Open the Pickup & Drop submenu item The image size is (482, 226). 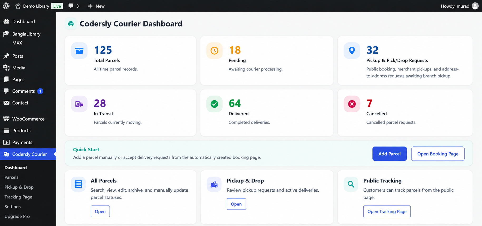[19, 187]
